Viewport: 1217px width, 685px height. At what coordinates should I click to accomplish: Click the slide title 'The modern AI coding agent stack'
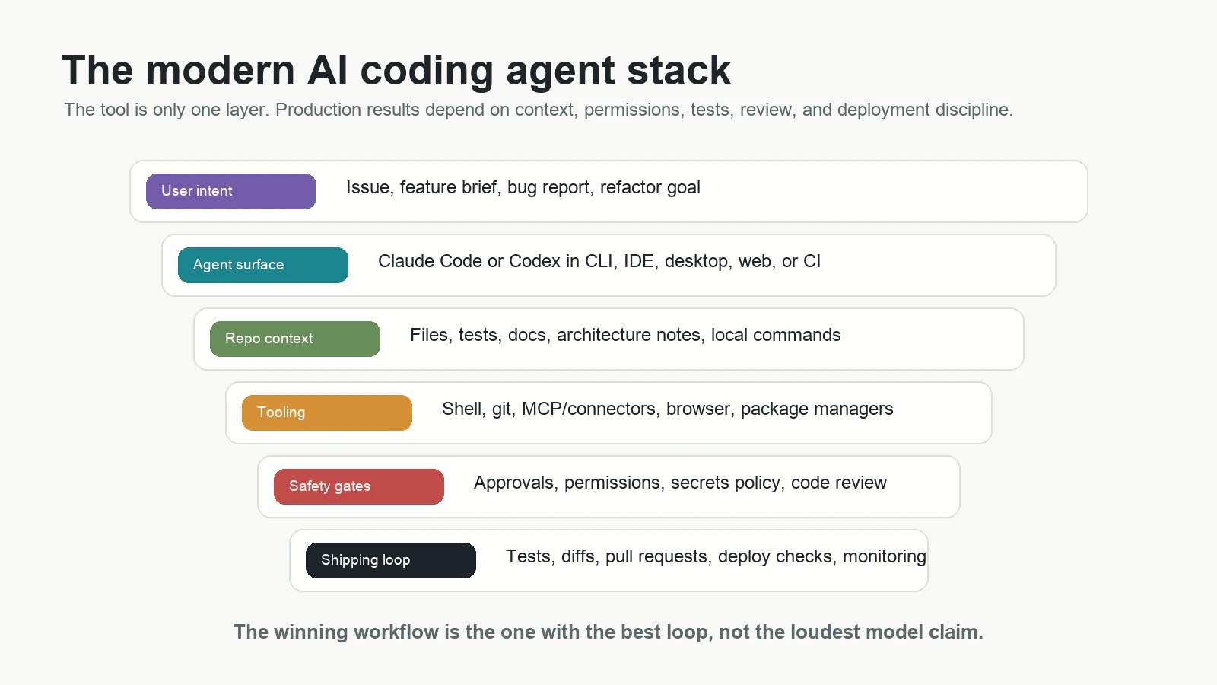[x=396, y=71]
